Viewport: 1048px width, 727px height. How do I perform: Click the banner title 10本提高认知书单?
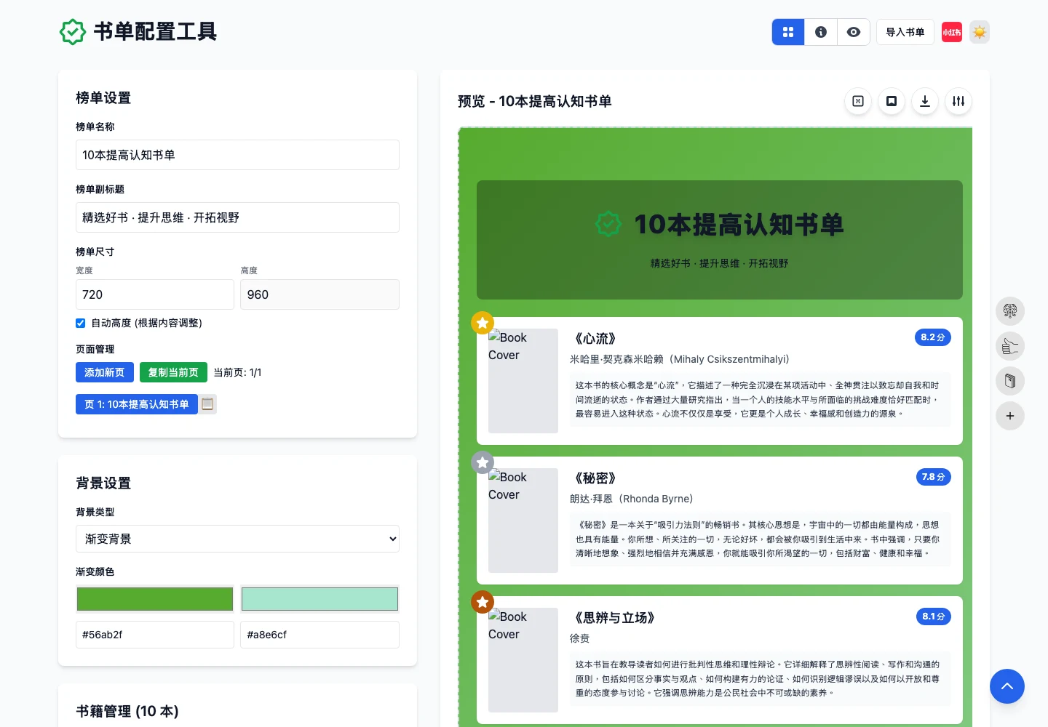[x=739, y=225]
